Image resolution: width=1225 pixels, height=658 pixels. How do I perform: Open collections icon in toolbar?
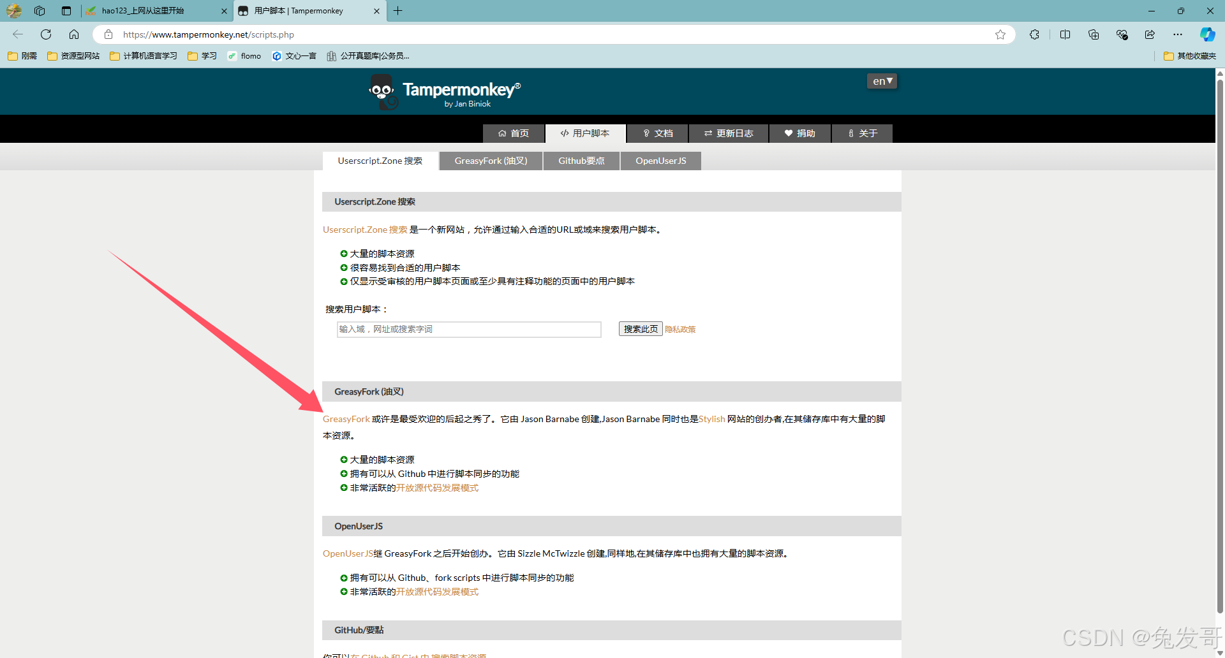tap(1094, 34)
